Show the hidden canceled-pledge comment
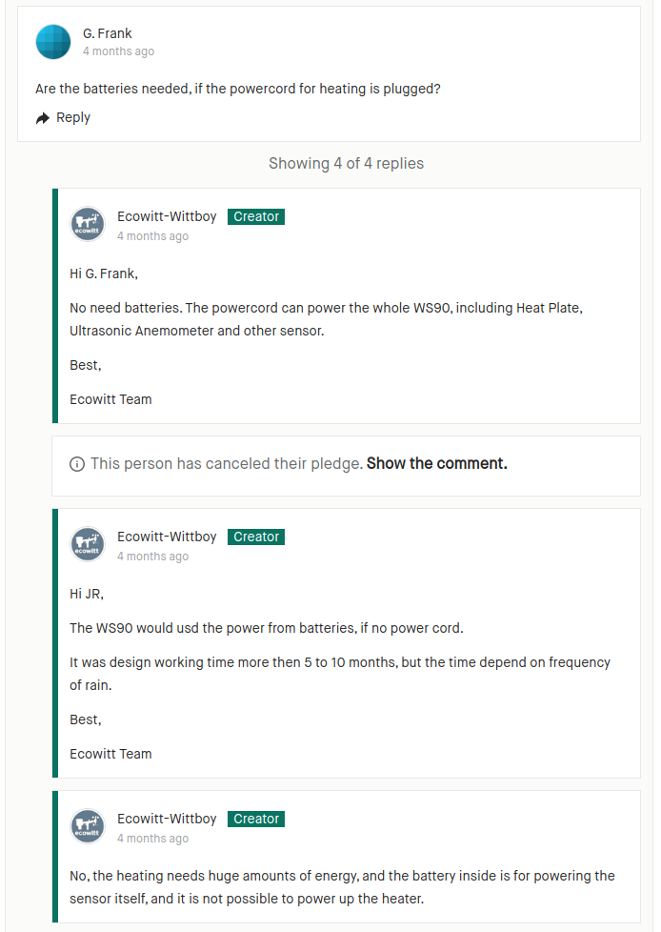Viewport: 661px width, 932px height. click(x=436, y=464)
